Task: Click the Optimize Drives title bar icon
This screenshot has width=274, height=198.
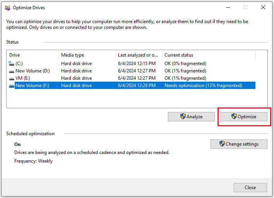Action: coord(7,7)
